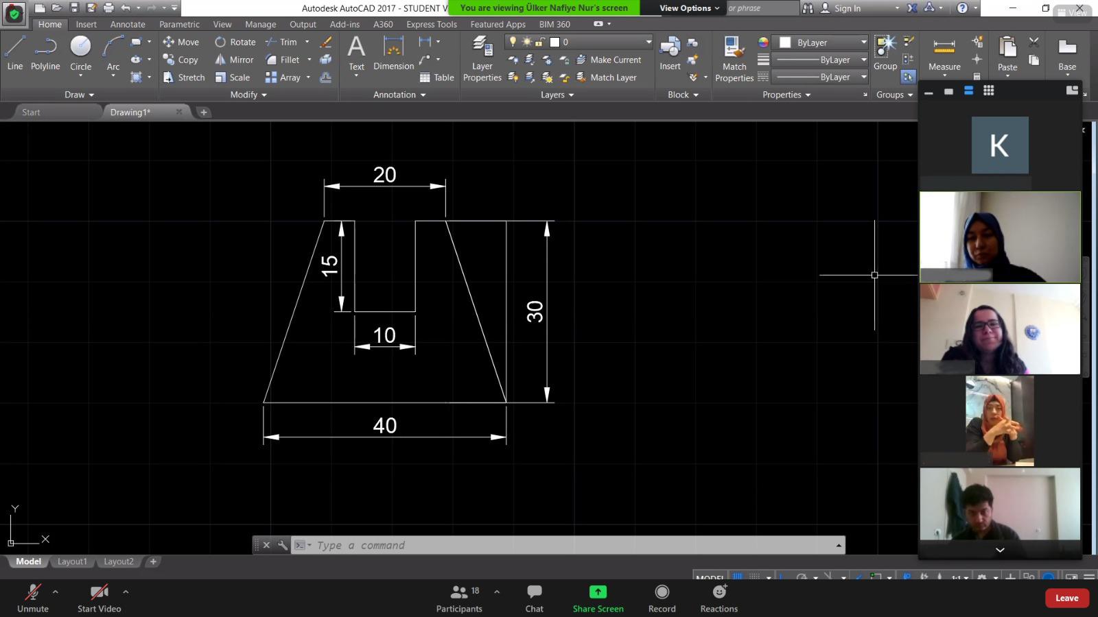This screenshot has height=617, width=1098.
Task: Switch video panel to gallery grid view
Action: pyautogui.click(x=988, y=90)
